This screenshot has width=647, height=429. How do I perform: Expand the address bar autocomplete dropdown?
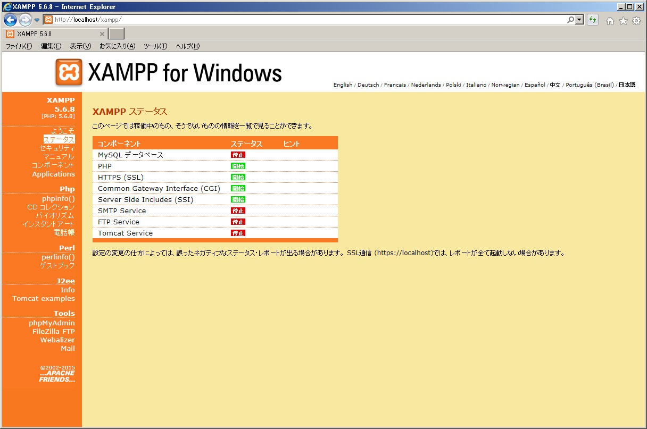[x=579, y=20]
